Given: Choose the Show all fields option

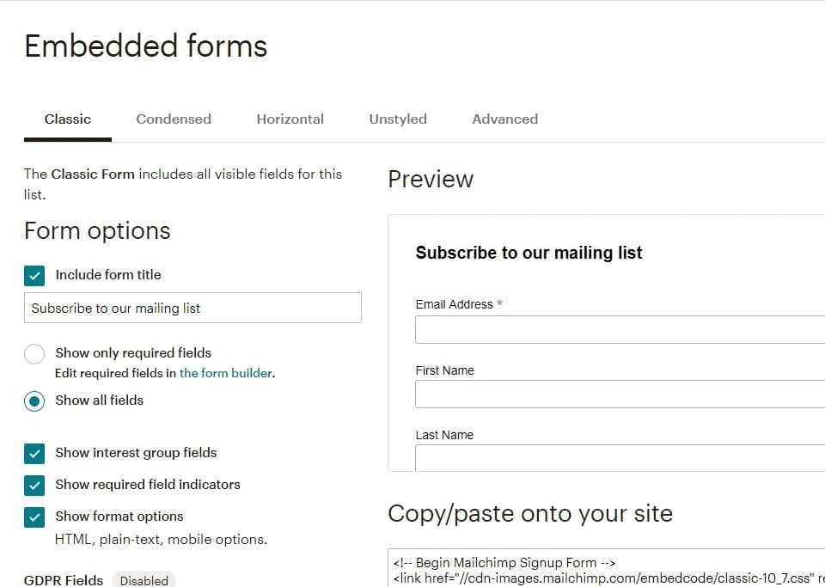Looking at the screenshot, I should coord(34,401).
